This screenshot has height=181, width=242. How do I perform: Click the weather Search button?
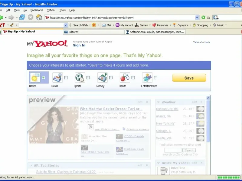click(x=189, y=150)
